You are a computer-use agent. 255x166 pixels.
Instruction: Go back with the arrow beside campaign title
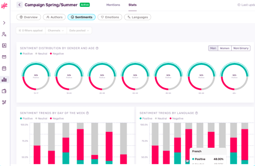[19, 5]
